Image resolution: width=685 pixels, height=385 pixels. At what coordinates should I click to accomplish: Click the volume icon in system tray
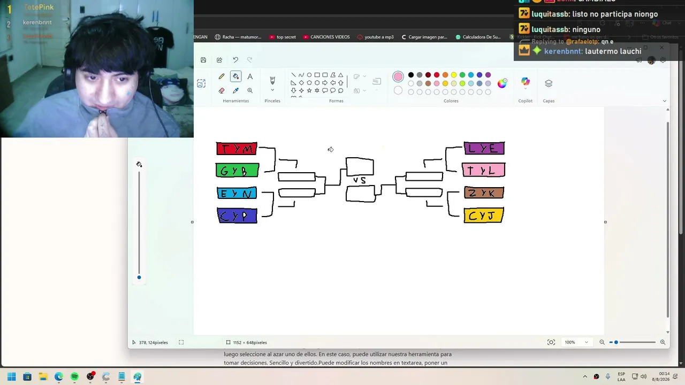click(643, 377)
